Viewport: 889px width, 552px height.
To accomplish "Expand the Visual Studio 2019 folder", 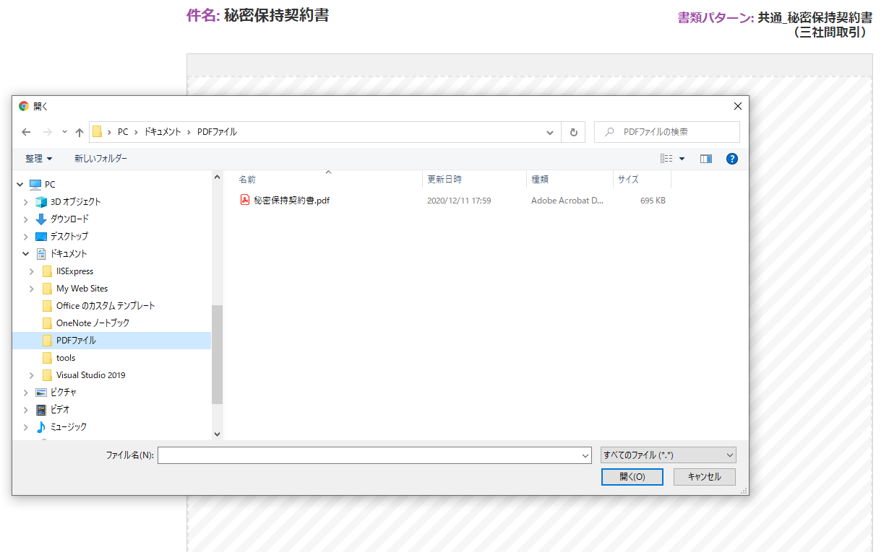I will coord(31,375).
